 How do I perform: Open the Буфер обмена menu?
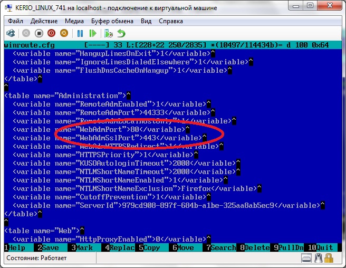[112, 21]
